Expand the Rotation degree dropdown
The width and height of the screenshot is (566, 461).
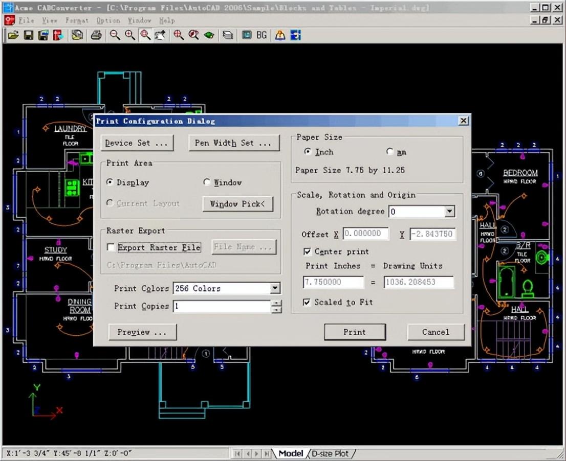449,211
